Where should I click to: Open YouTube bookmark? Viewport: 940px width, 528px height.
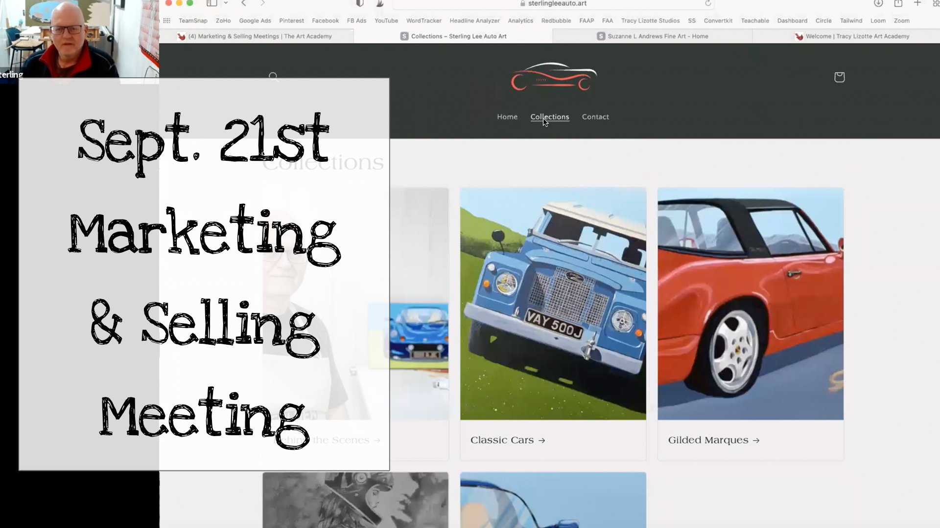tap(386, 21)
